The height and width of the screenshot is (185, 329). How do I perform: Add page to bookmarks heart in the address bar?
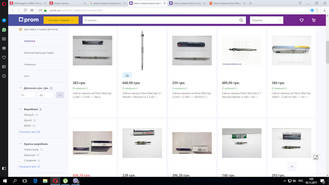(317, 10)
